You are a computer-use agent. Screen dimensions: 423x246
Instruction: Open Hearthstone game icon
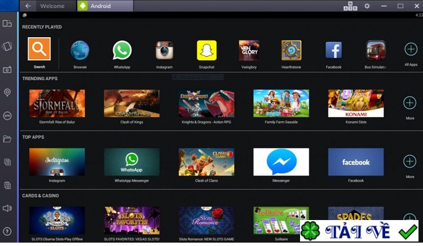click(x=292, y=50)
